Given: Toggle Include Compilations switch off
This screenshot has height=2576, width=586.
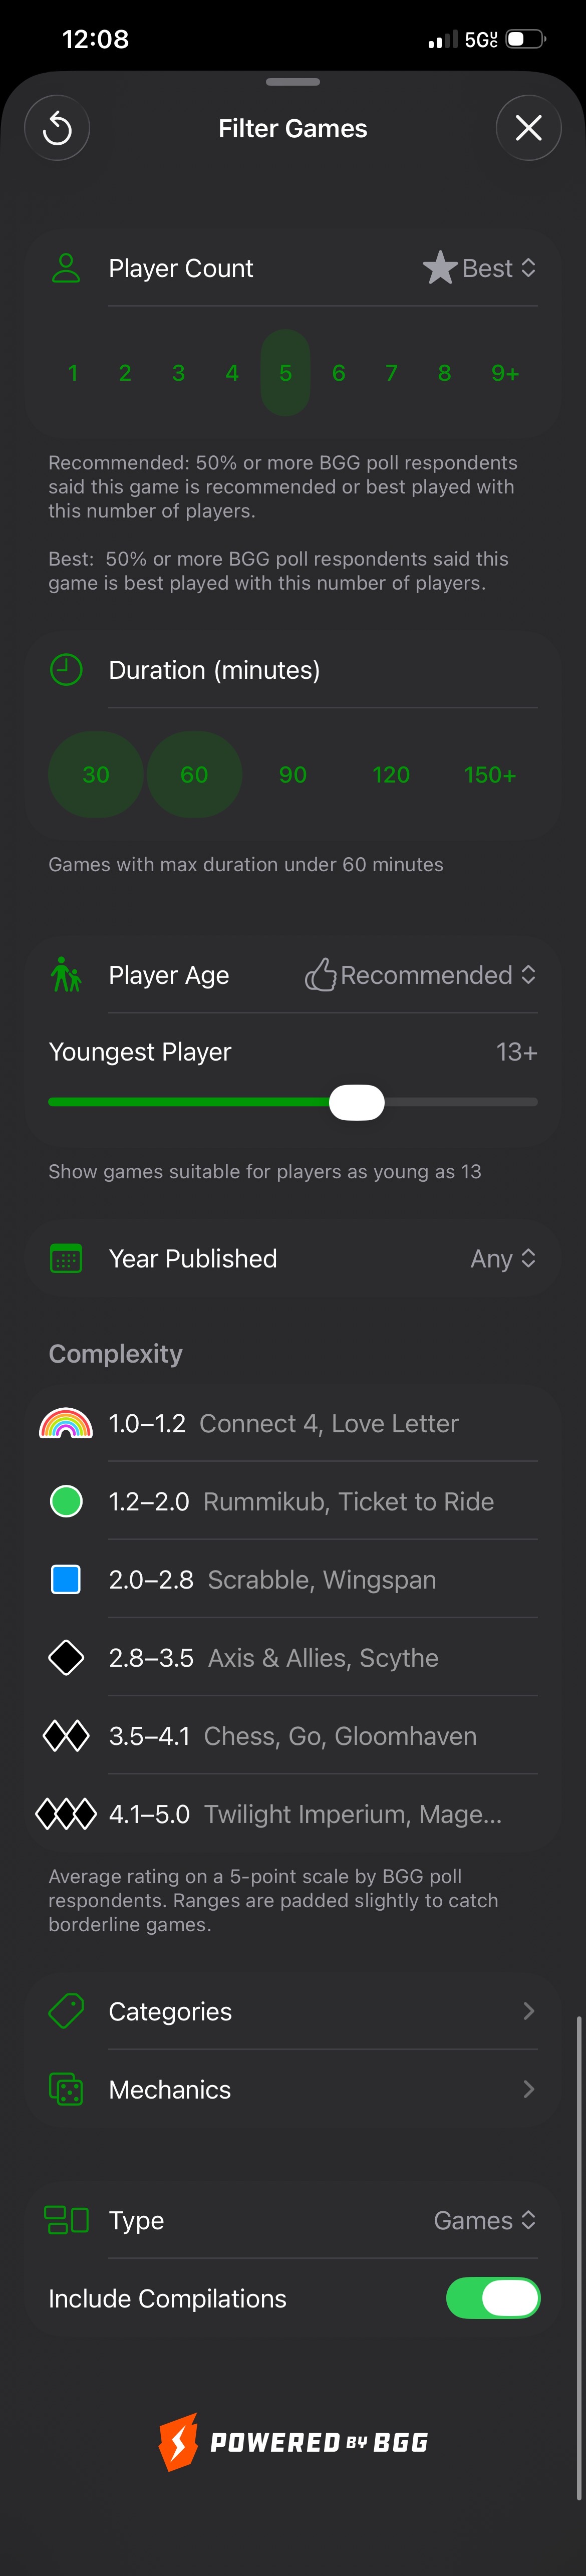Looking at the screenshot, I should coord(492,2298).
